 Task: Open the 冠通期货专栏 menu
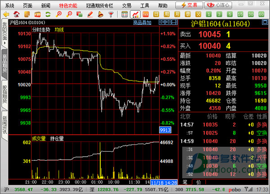tap(99, 6)
